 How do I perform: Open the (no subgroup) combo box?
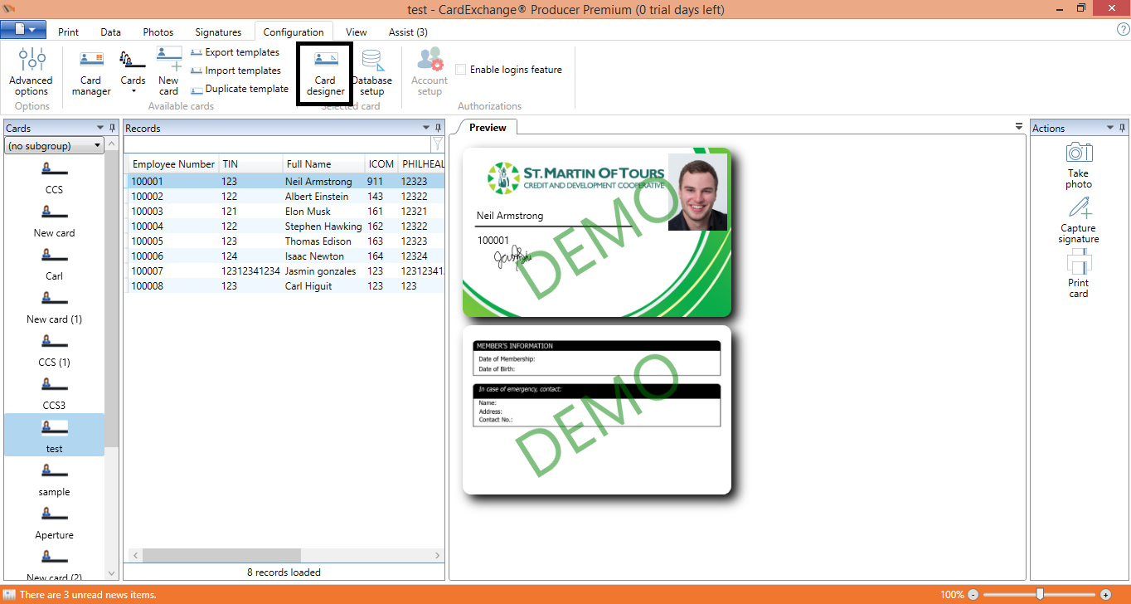point(54,146)
